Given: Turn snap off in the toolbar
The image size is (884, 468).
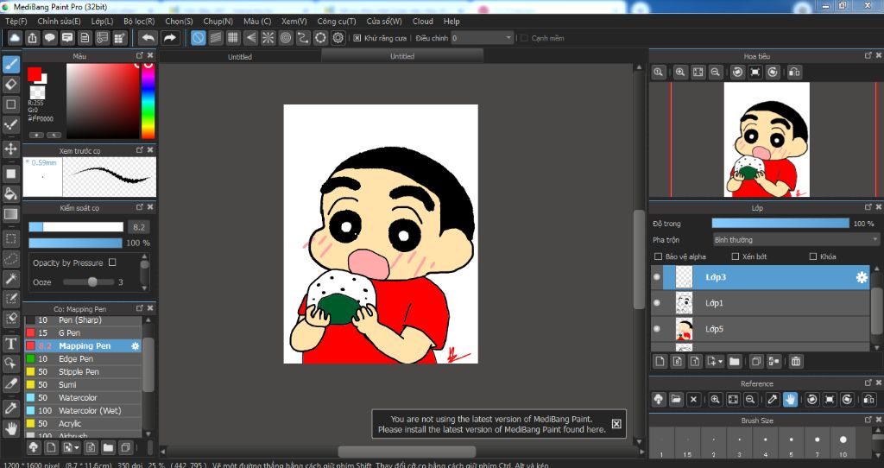Looking at the screenshot, I should point(198,38).
